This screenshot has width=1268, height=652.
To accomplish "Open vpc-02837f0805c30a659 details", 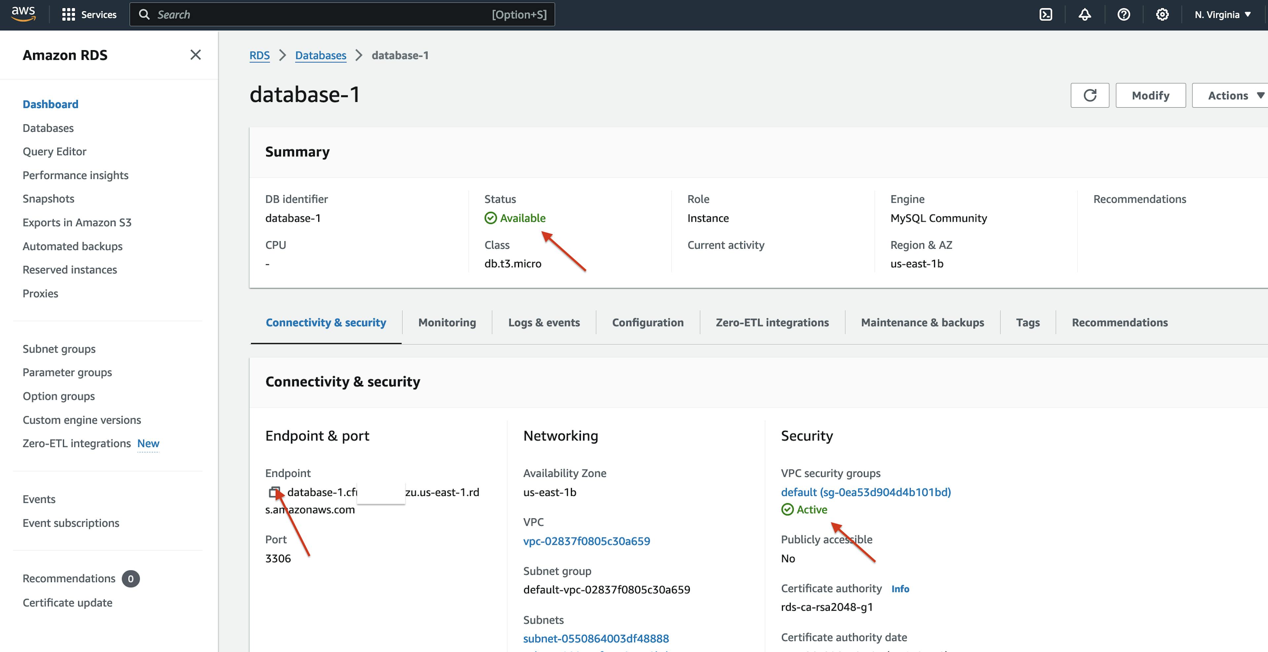I will tap(586, 541).
